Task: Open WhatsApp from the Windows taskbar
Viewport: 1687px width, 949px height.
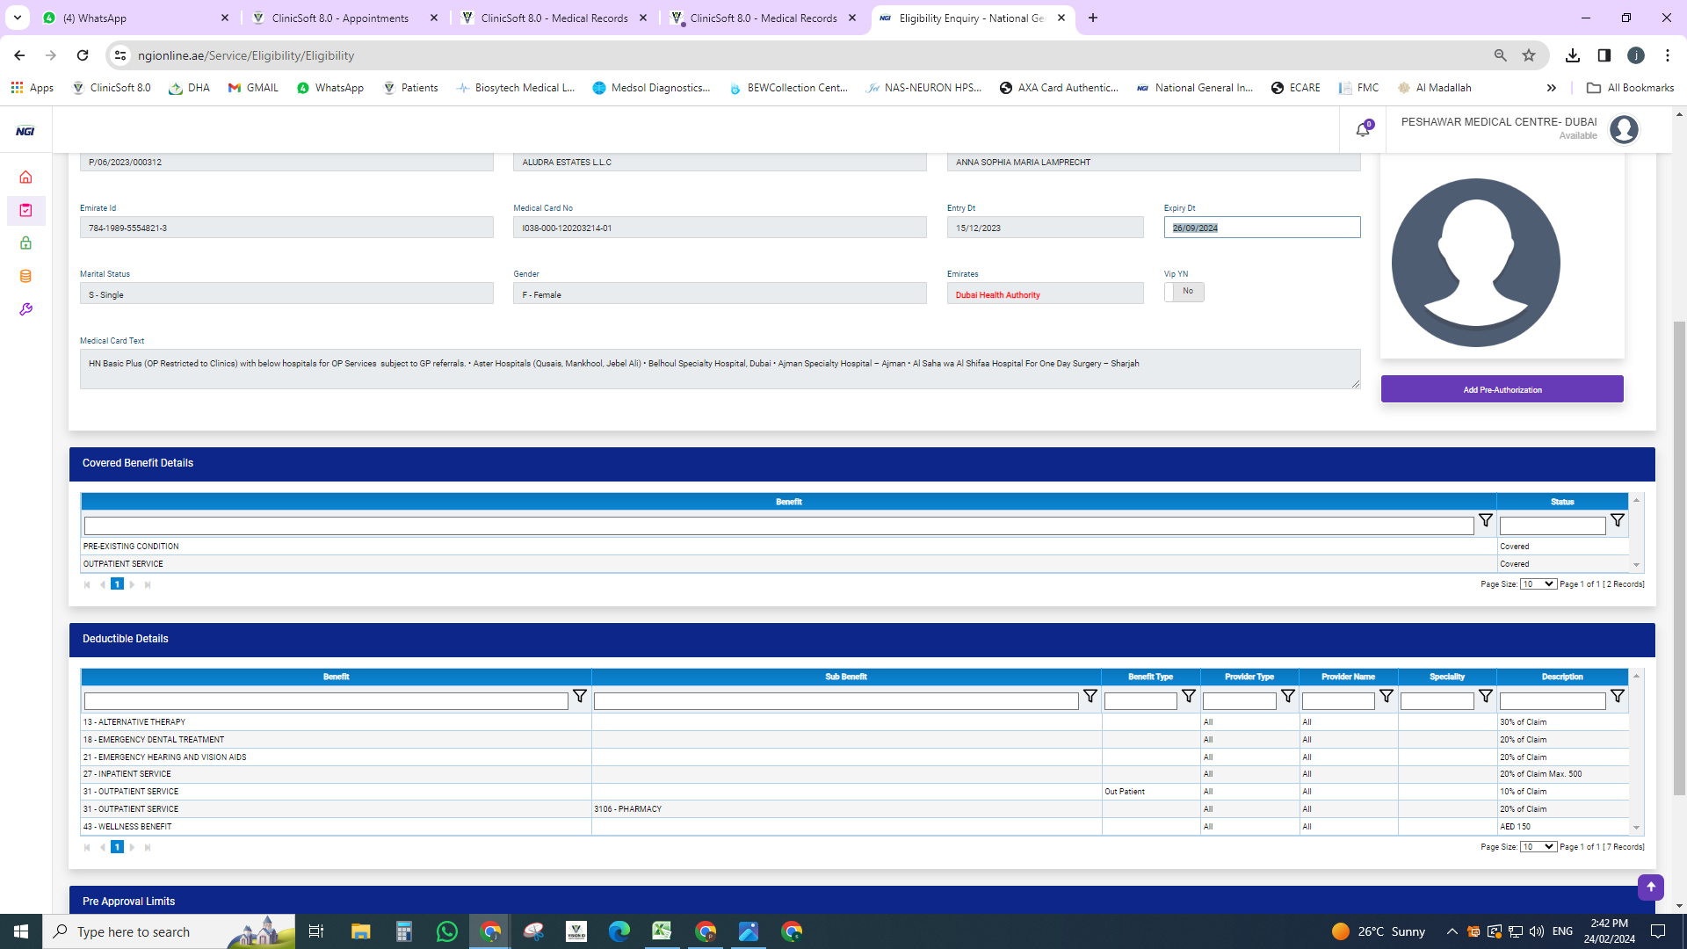Action: tap(446, 931)
